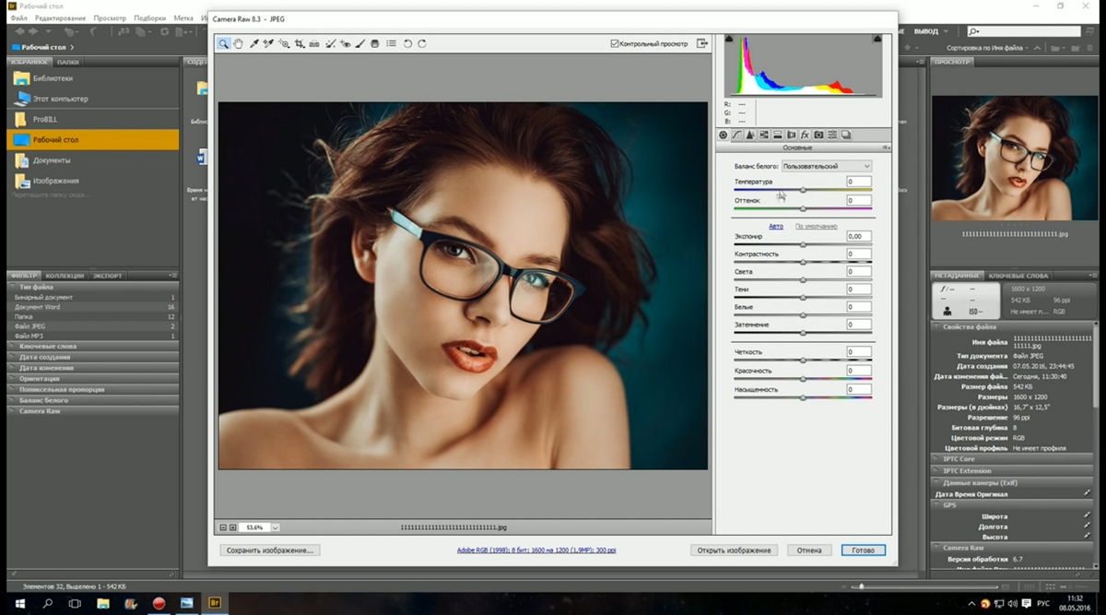Image resolution: width=1106 pixels, height=615 pixels.
Task: Open the zoom level dropdown 53,6%
Action: pos(276,527)
